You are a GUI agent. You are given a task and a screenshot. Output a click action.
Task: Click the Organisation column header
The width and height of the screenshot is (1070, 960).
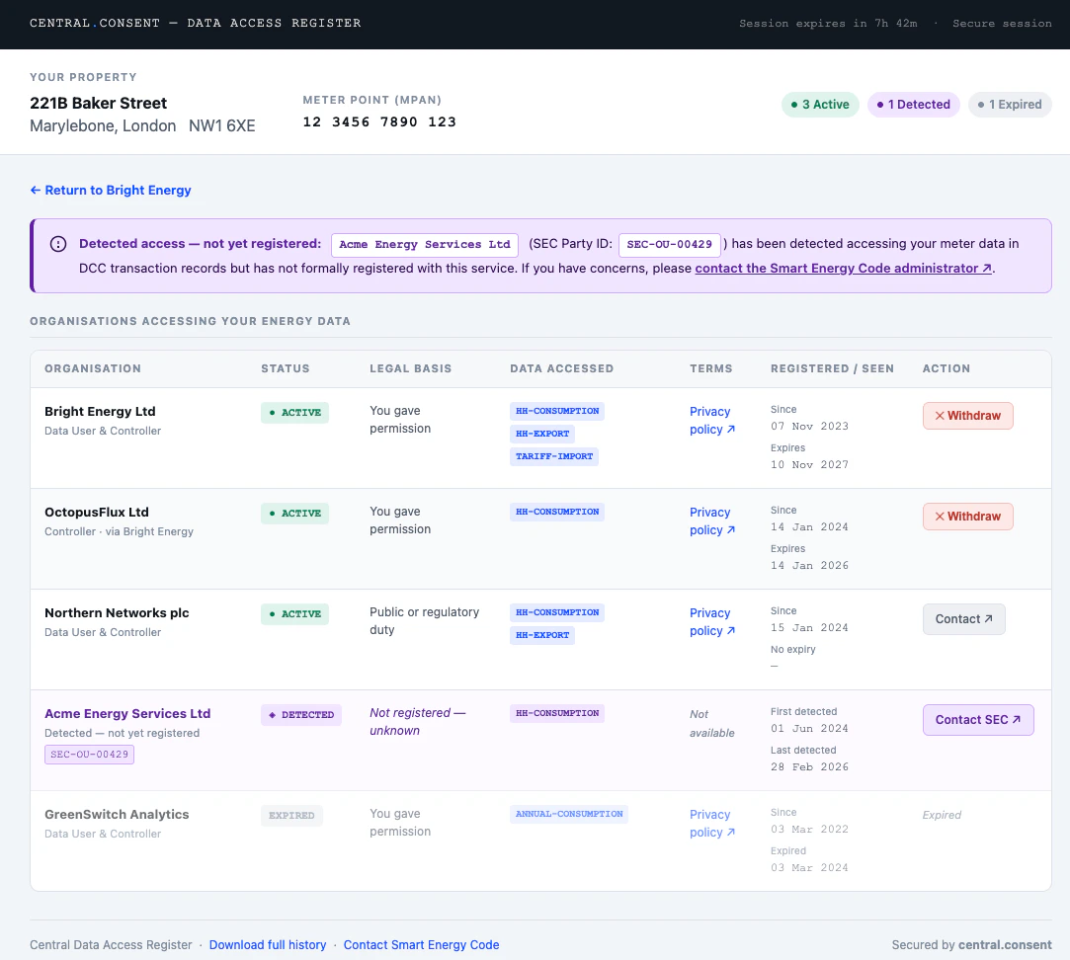click(93, 368)
